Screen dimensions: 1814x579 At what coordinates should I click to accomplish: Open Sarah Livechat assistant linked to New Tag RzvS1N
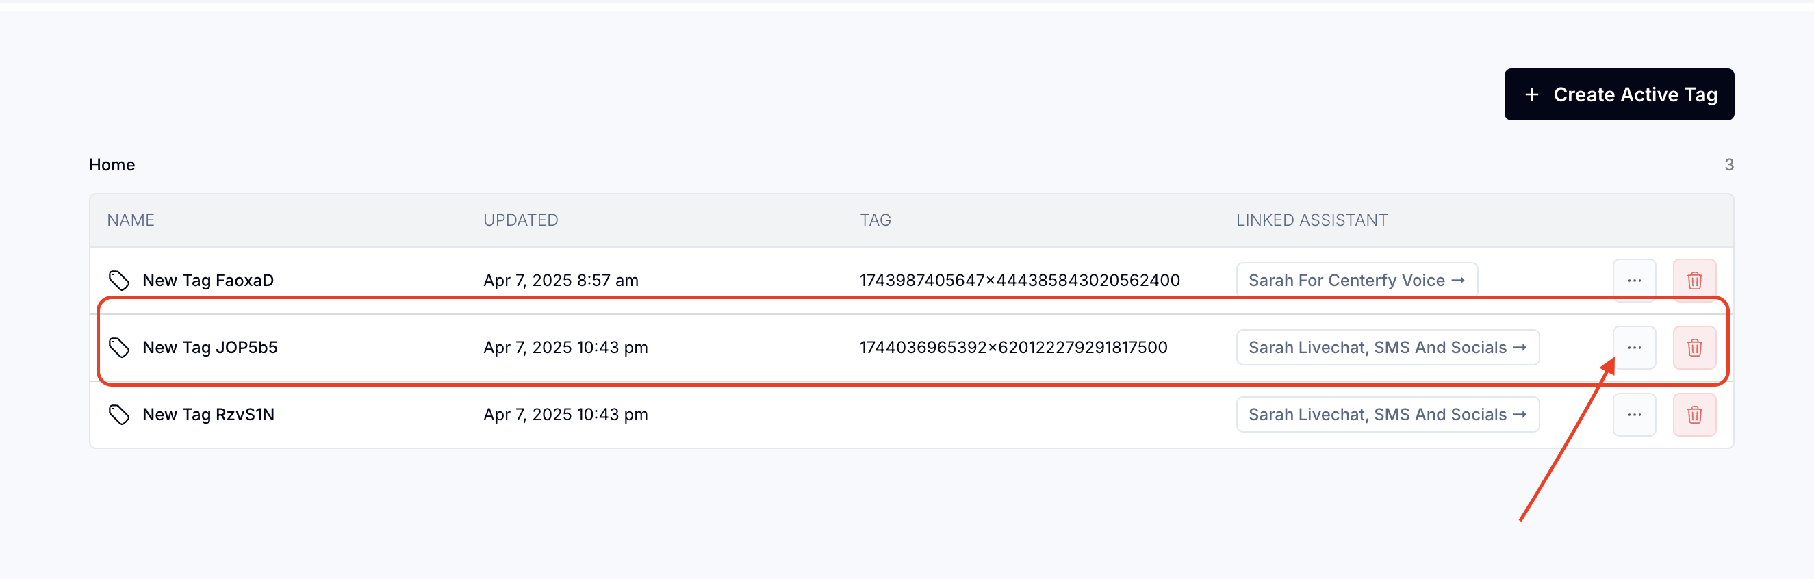coord(1387,415)
